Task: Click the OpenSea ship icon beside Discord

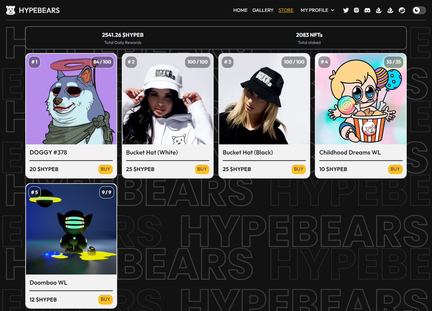Action: tap(378, 10)
